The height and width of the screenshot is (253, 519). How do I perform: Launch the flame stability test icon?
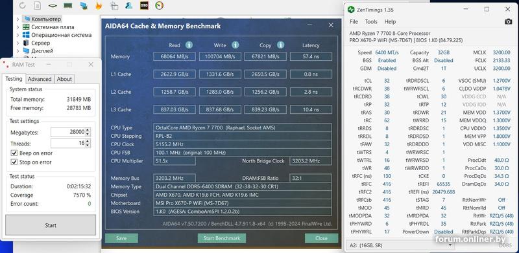pos(99,5)
